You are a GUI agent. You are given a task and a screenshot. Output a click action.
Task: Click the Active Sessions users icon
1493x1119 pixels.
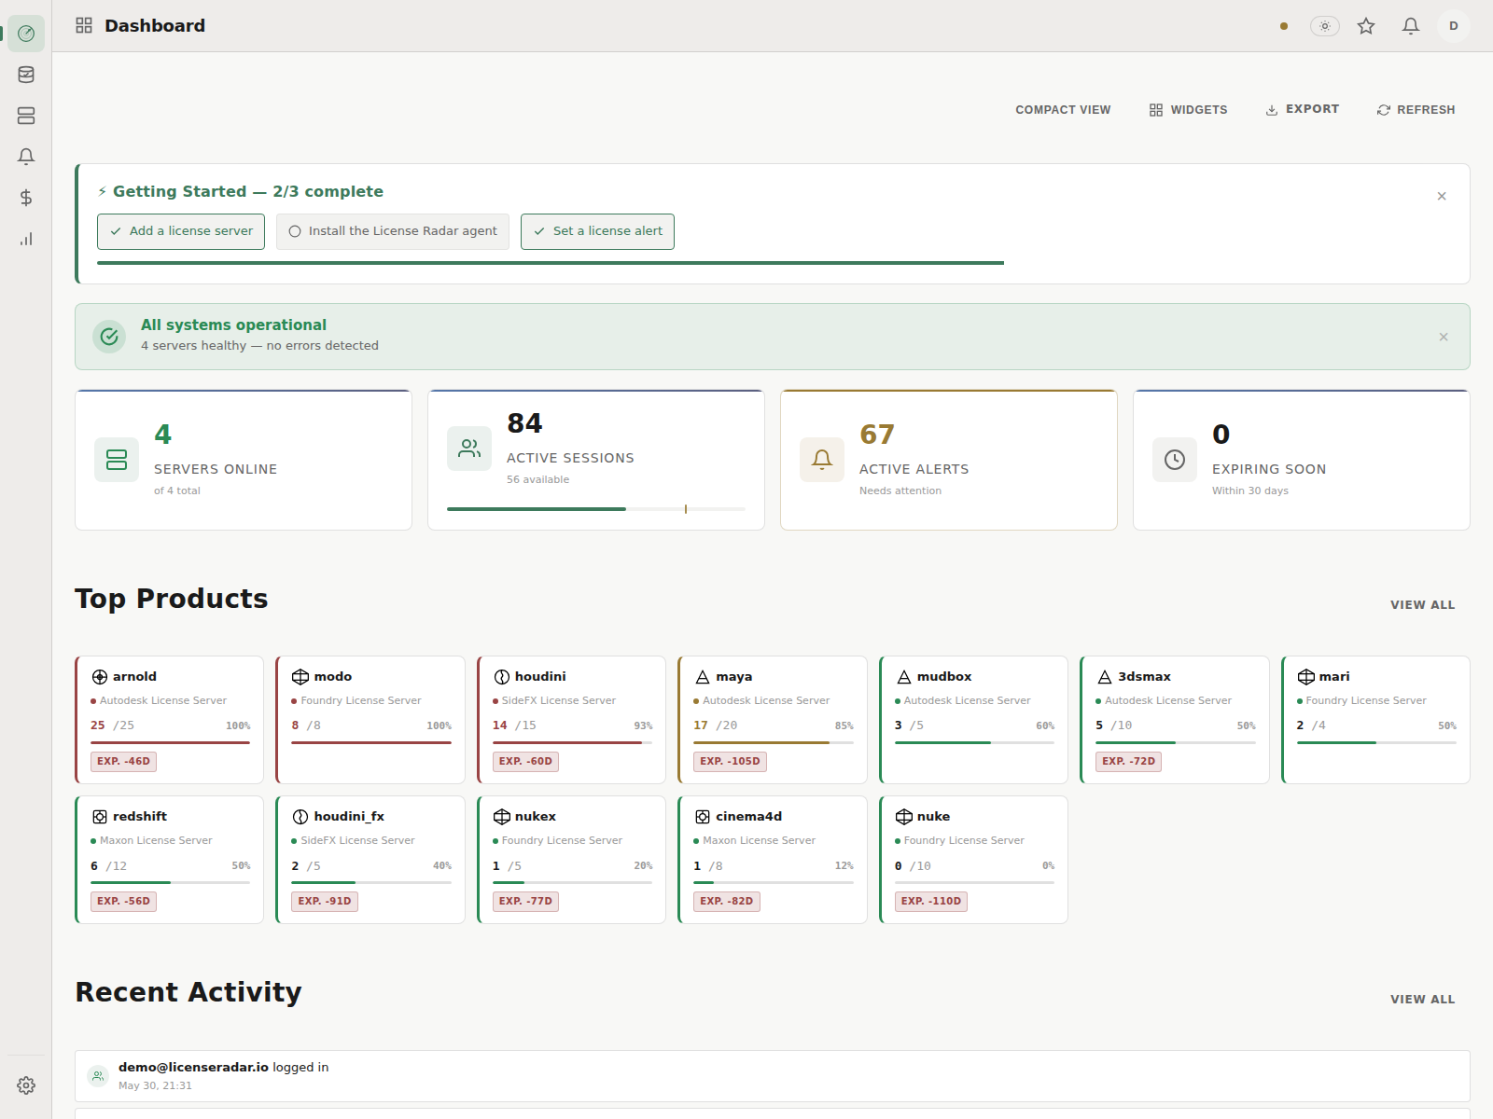coord(469,449)
